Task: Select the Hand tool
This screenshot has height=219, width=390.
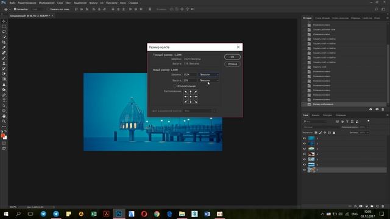Action: (x=4, y=116)
